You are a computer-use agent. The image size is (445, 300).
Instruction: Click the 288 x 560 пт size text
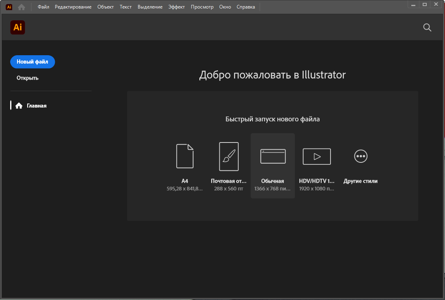pos(229,188)
